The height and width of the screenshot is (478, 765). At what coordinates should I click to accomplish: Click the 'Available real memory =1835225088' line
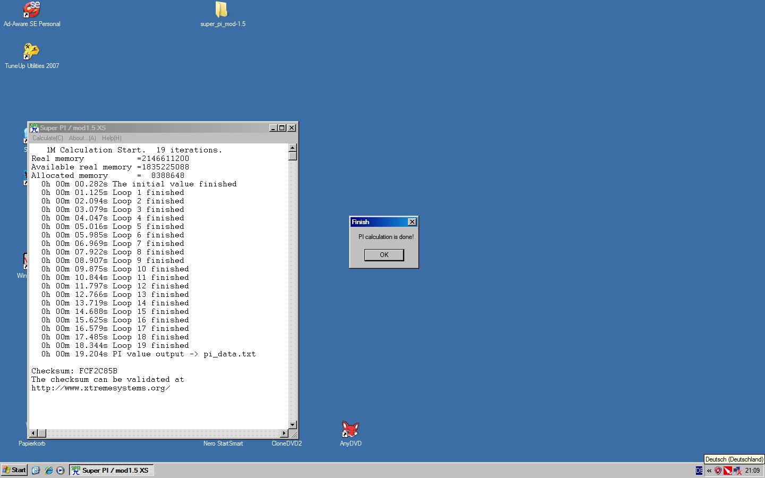(110, 167)
